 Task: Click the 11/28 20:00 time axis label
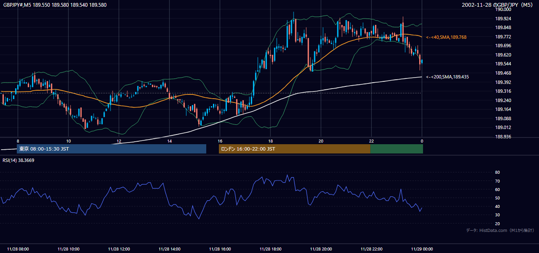point(321,249)
